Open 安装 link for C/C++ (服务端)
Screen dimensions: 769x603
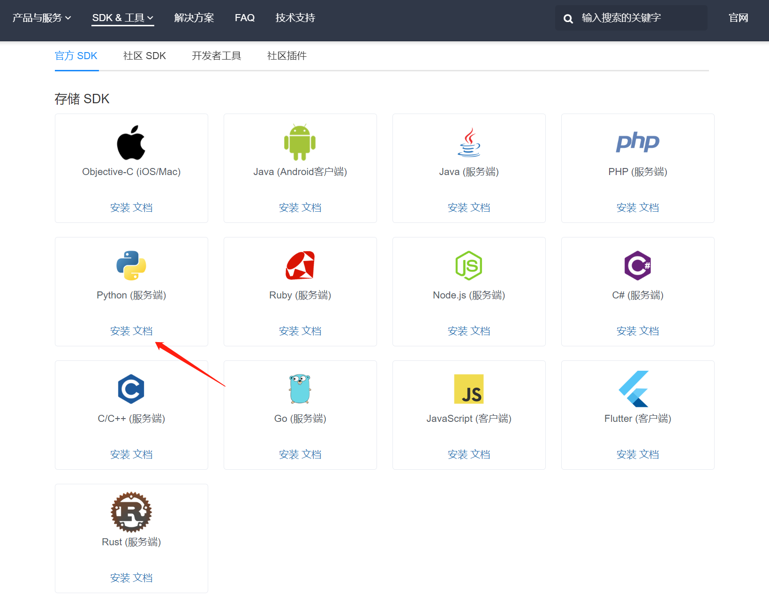click(x=120, y=454)
